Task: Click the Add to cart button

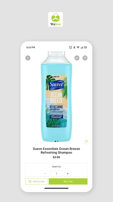Action: point(36,181)
